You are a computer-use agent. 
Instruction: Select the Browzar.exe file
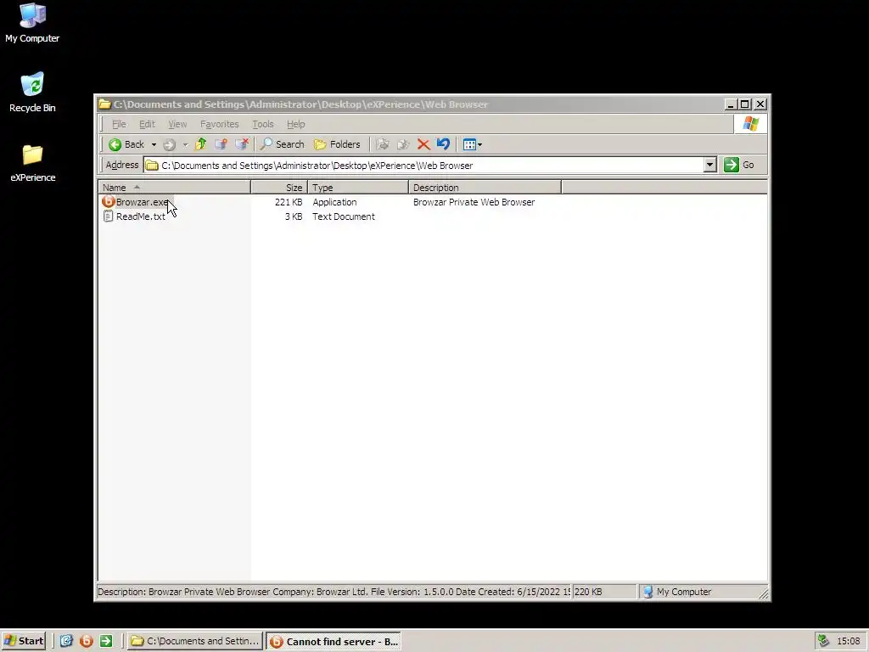[x=143, y=202]
